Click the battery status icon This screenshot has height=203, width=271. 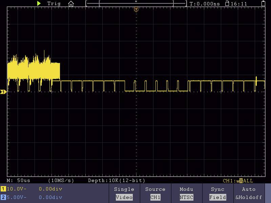[264, 4]
